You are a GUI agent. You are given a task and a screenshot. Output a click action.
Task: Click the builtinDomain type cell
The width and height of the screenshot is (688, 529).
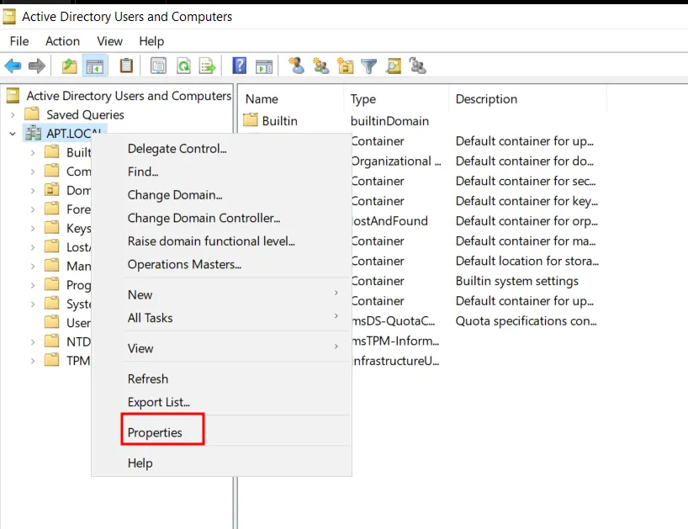point(389,120)
